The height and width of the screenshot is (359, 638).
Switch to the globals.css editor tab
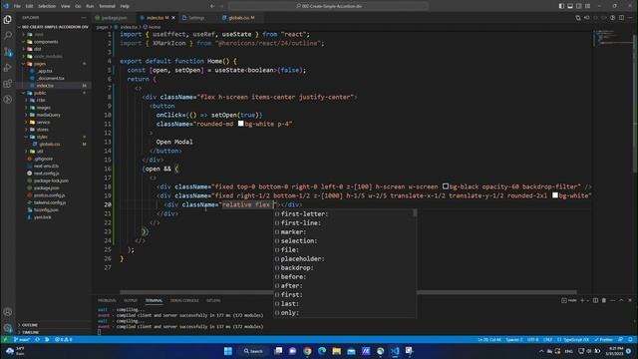pos(241,18)
